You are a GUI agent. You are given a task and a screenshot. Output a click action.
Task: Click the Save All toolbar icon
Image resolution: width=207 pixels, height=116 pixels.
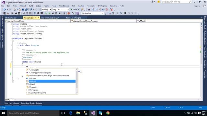pos(27,9)
